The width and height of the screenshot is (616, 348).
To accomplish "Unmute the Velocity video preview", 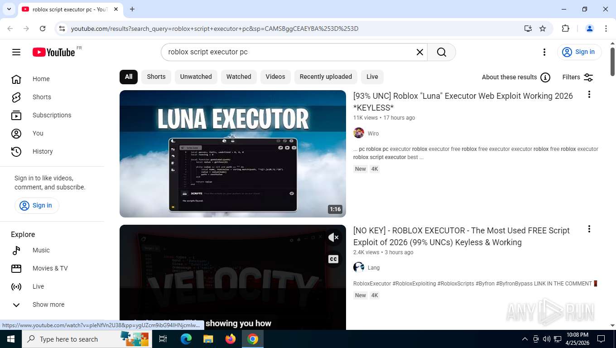I will [333, 237].
